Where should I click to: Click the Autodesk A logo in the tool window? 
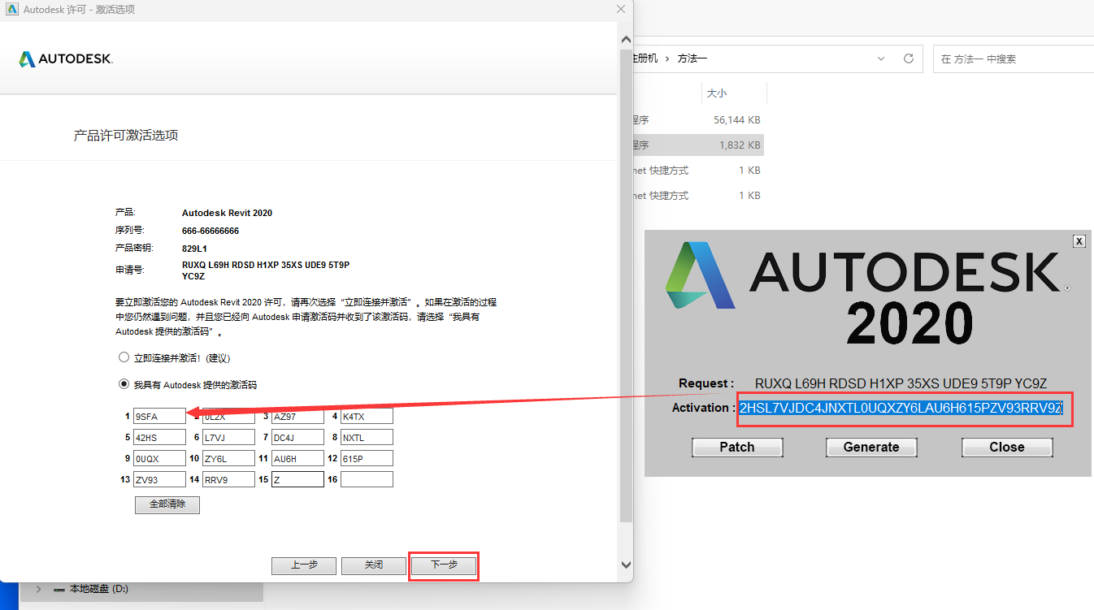(x=699, y=275)
